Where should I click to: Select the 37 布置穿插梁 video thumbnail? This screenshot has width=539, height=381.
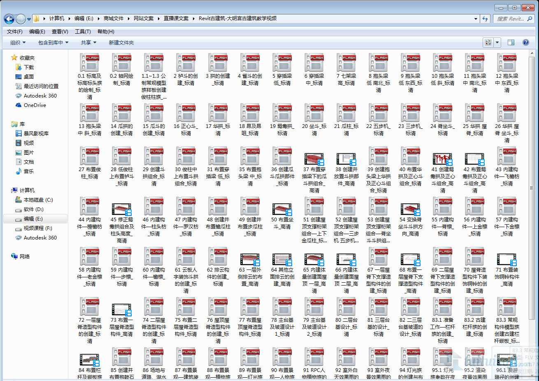tap(314, 159)
